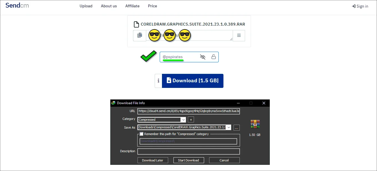This screenshot has height=171, width=377.
Task: Click the Download Later button
Action: pos(153,160)
